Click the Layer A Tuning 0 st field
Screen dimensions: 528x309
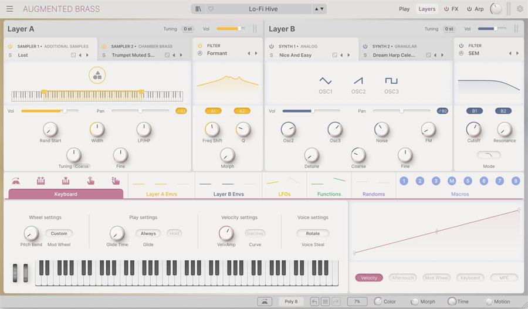point(188,29)
